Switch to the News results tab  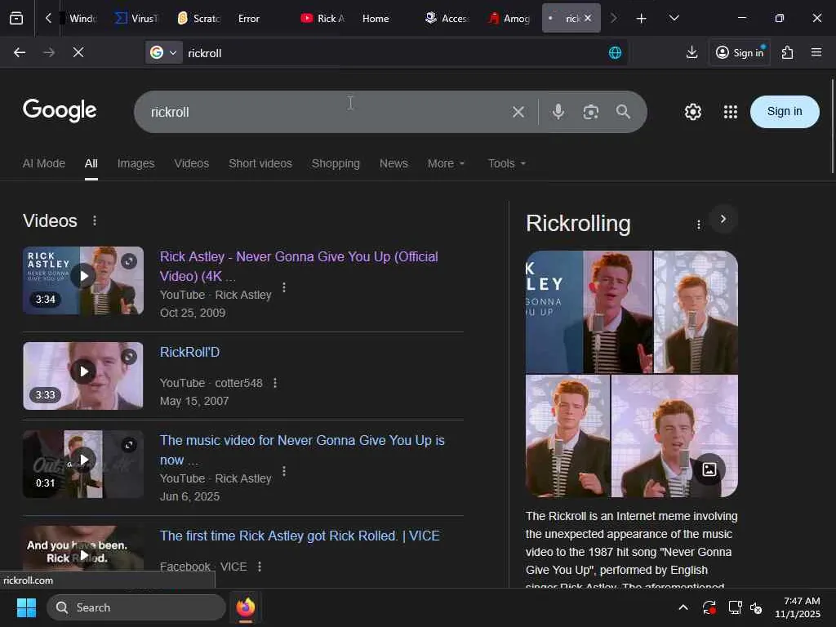click(x=394, y=163)
